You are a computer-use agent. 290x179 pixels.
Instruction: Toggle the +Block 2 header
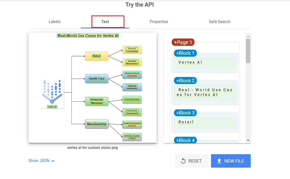click(185, 81)
